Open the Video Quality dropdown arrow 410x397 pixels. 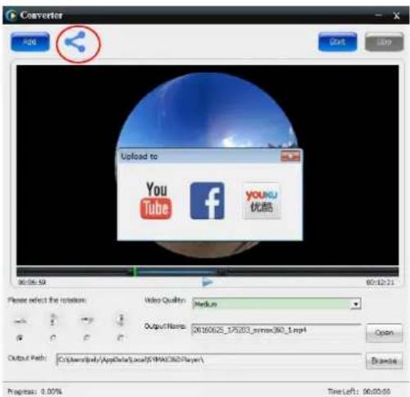click(355, 304)
